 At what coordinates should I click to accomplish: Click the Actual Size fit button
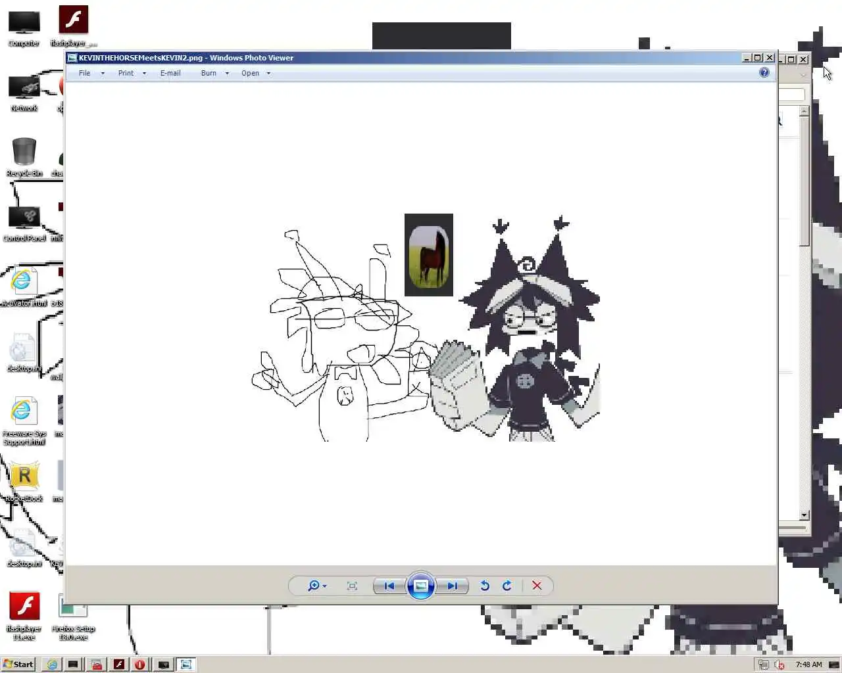(352, 586)
